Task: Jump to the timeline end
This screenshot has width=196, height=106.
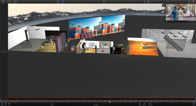Action: point(9,104)
